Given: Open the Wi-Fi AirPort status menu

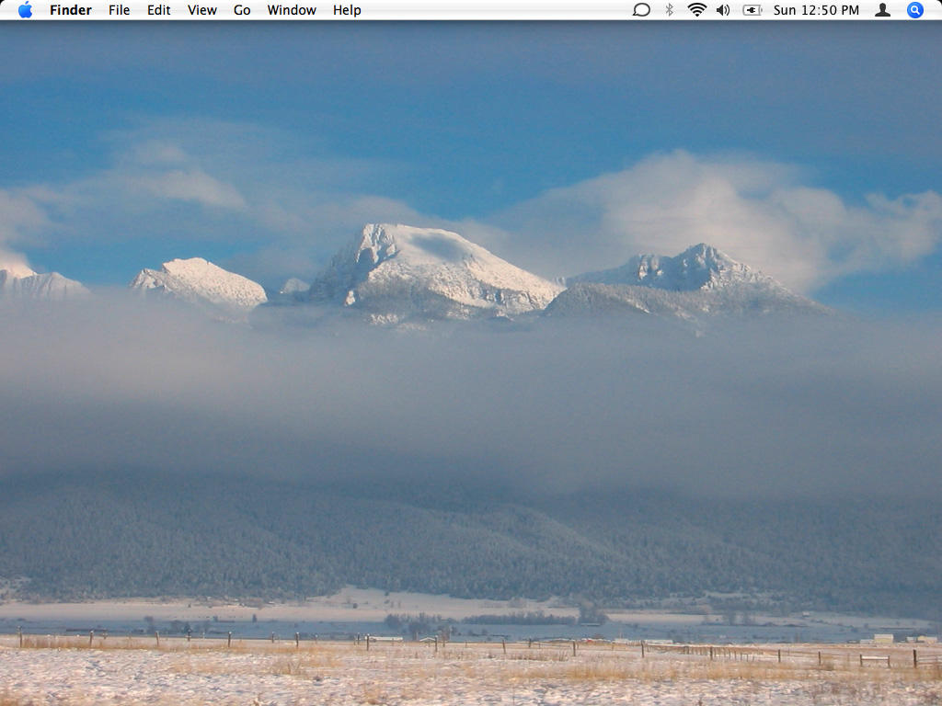Looking at the screenshot, I should (697, 9).
